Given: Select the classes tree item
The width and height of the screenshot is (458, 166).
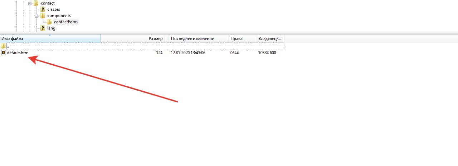Looking at the screenshot, I should [54, 10].
